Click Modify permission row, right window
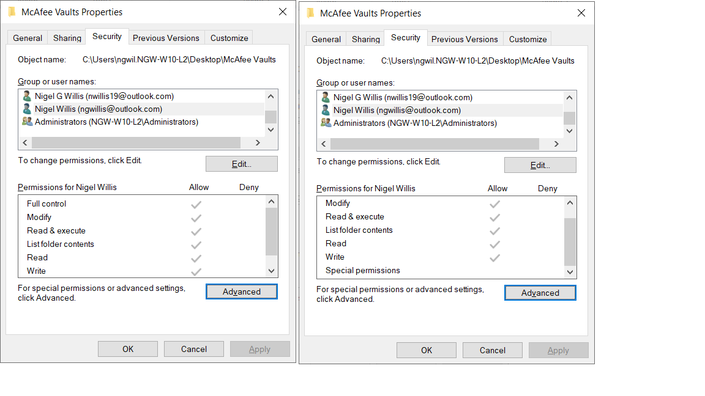Screen dimensions: 705x396 pyautogui.click(x=441, y=204)
